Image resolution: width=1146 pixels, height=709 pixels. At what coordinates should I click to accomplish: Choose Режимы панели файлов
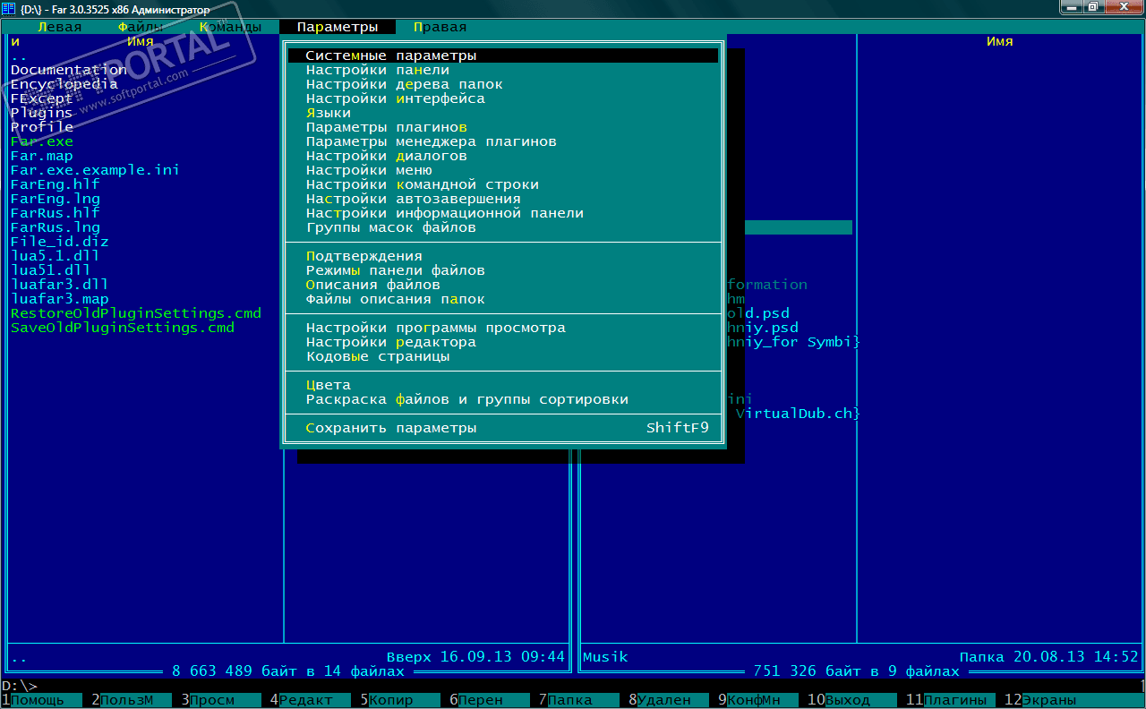[503, 270]
